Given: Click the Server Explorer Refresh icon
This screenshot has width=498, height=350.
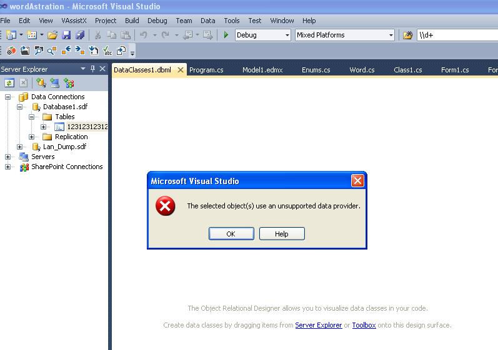Looking at the screenshot, I should tap(9, 83).
